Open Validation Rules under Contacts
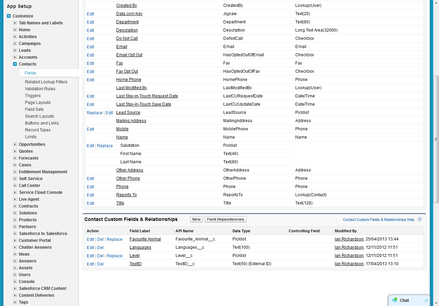439x306 pixels. (x=40, y=89)
